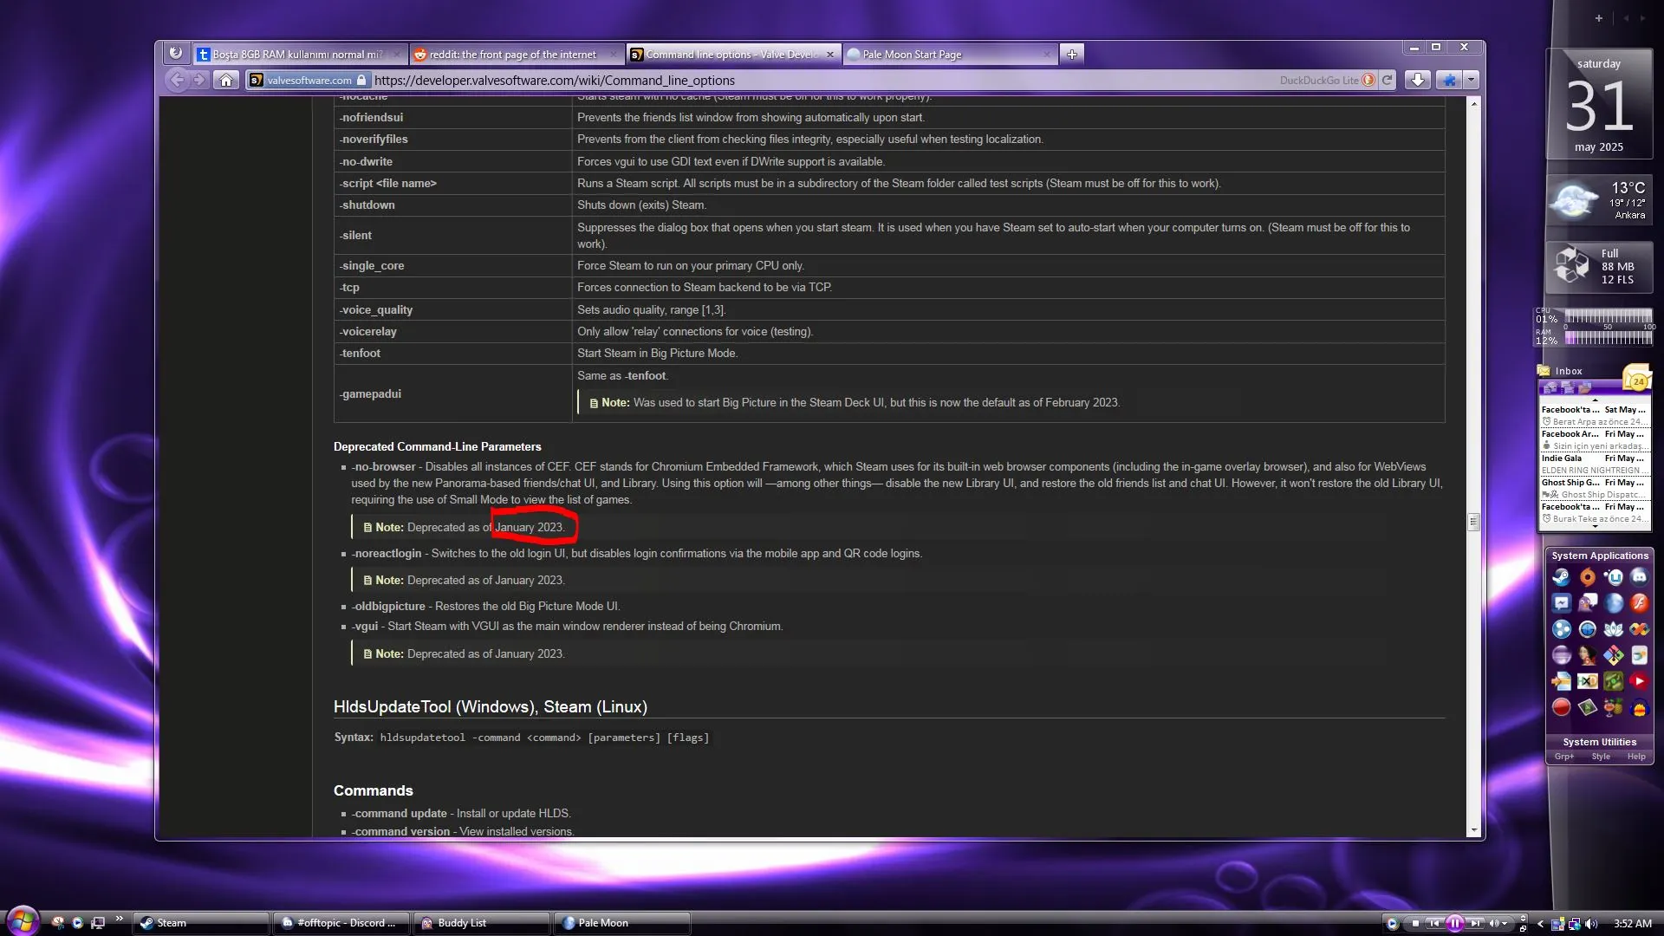Skip to next track in taskbar player
Image resolution: width=1664 pixels, height=936 pixels.
pyautogui.click(x=1475, y=923)
